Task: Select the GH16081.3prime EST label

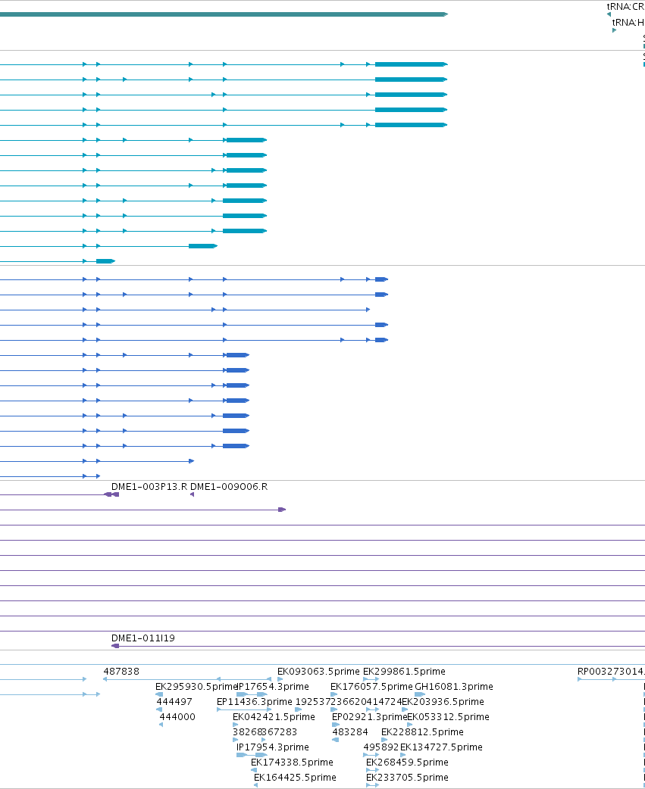Action: (454, 686)
